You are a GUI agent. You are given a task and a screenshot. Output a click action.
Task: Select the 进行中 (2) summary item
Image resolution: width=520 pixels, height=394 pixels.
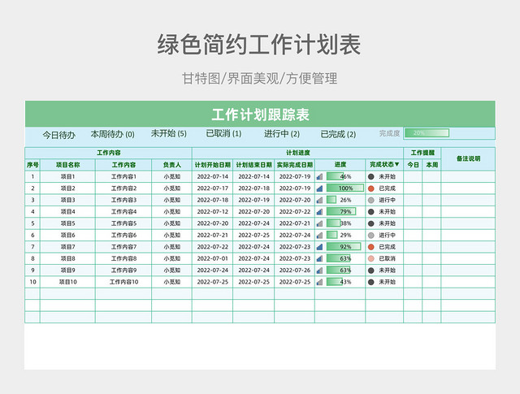(x=282, y=134)
